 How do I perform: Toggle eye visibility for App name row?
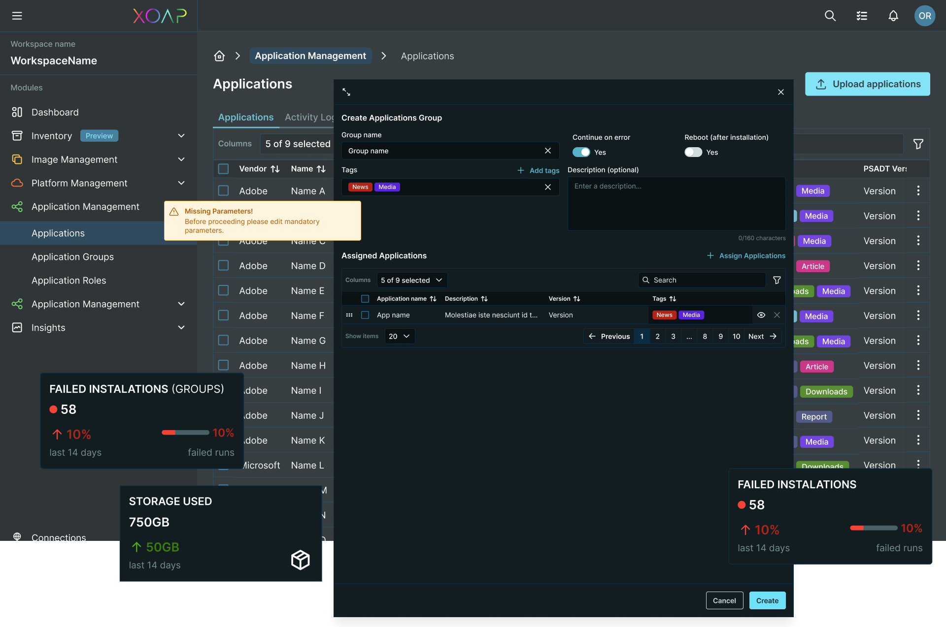[x=761, y=315]
